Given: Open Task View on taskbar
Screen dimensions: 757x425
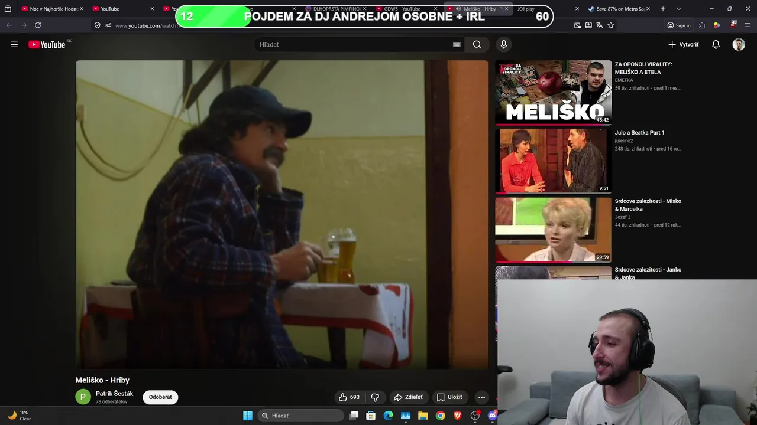Looking at the screenshot, I should pyautogui.click(x=354, y=416).
